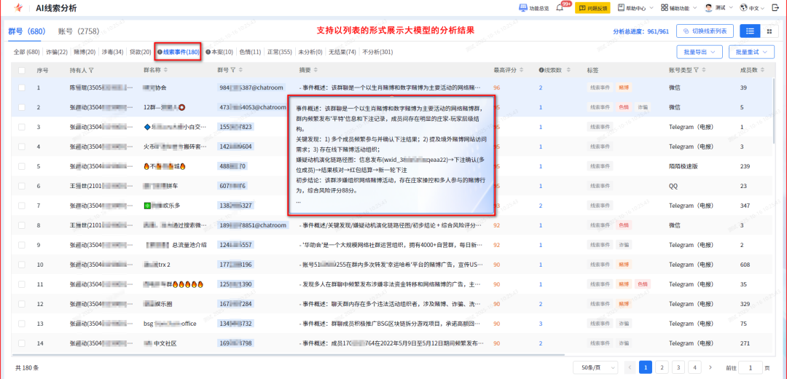Switch to grid view icon

coord(769,31)
